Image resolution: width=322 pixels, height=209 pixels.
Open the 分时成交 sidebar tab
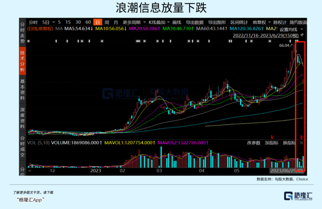(22, 147)
